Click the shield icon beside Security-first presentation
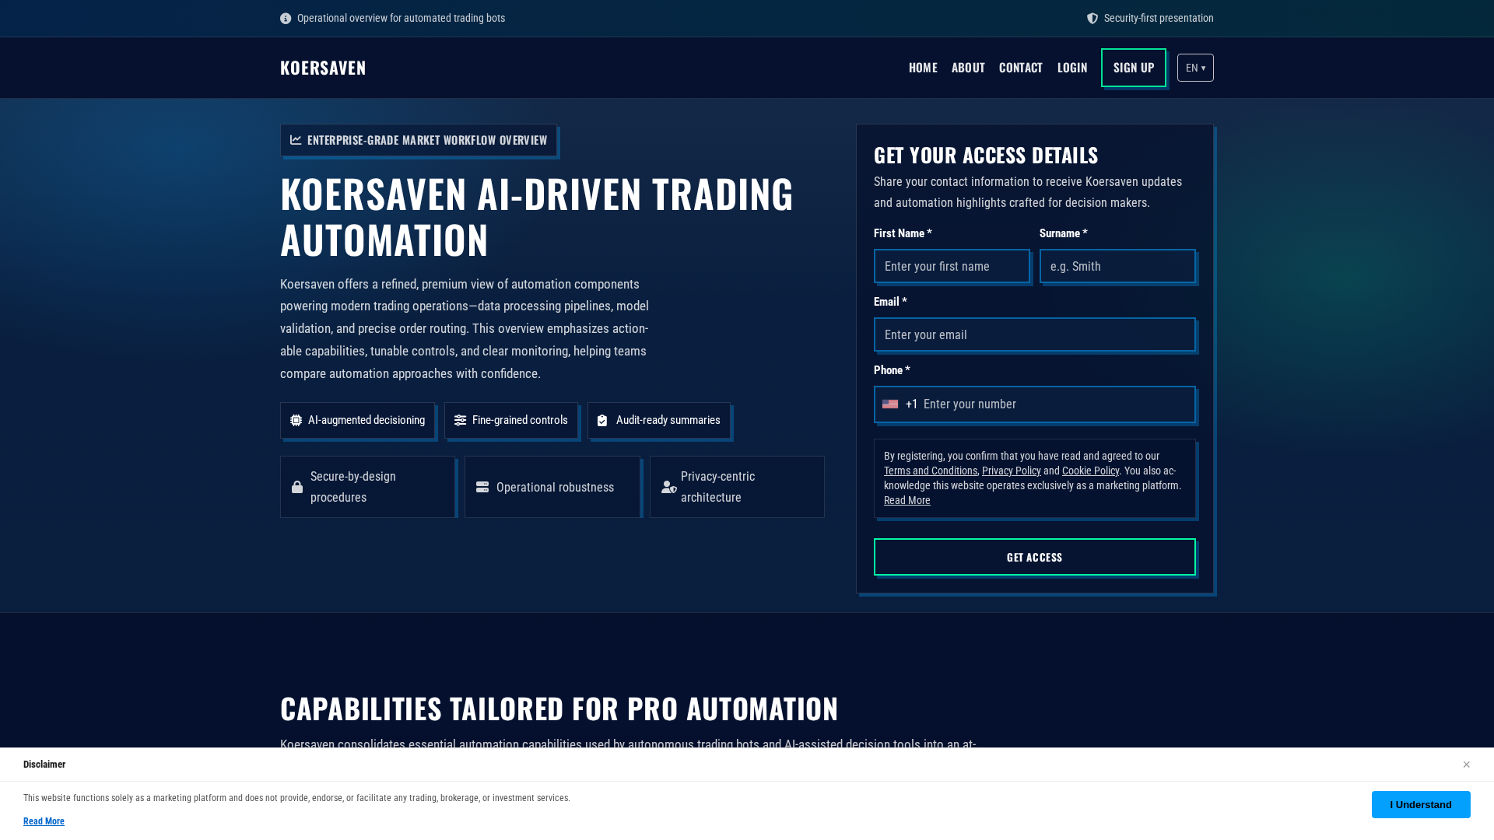 pyautogui.click(x=1092, y=19)
